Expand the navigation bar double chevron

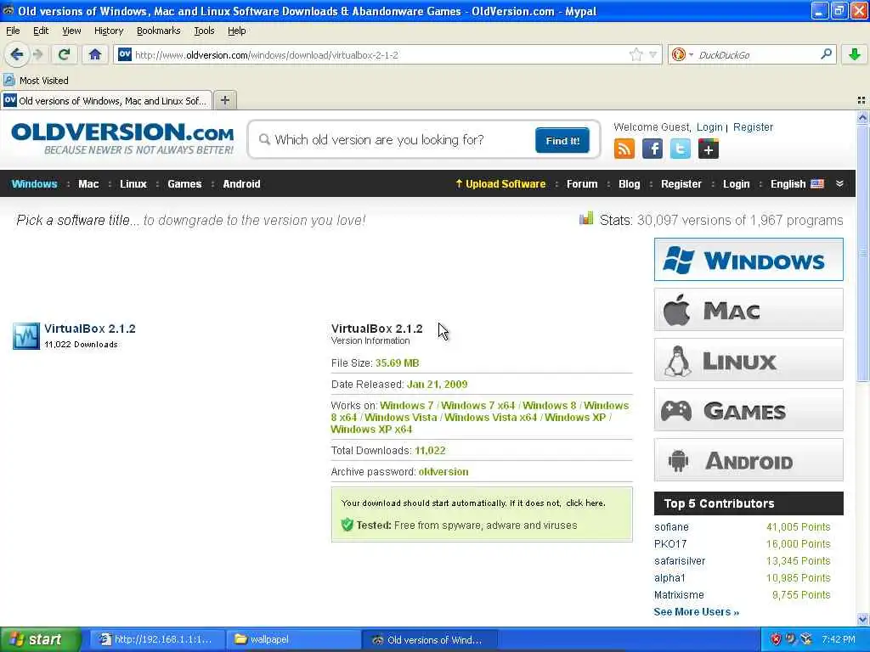[x=839, y=183]
